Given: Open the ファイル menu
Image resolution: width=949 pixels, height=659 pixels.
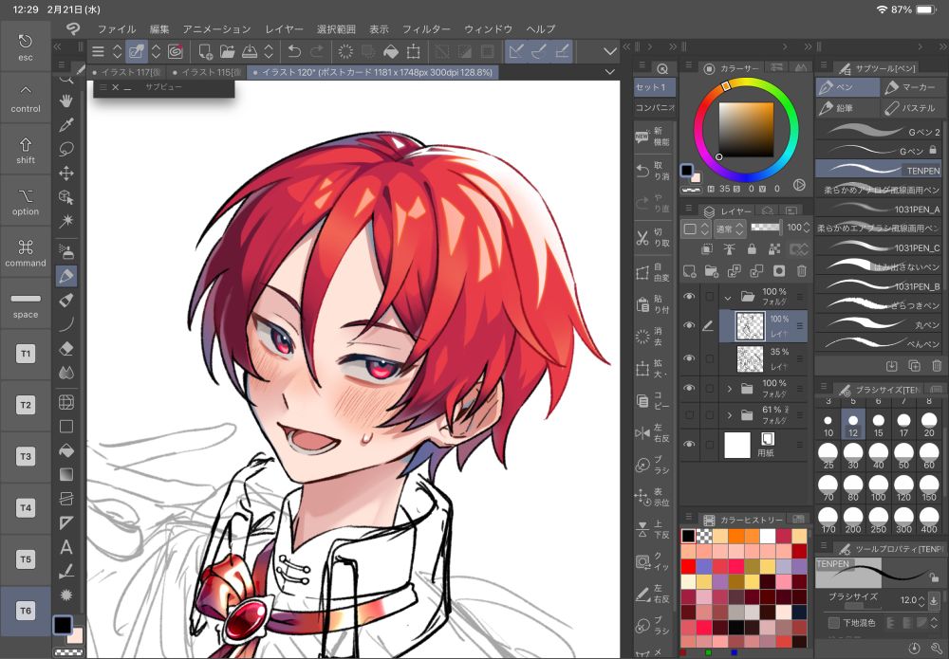Looking at the screenshot, I should tap(117, 29).
